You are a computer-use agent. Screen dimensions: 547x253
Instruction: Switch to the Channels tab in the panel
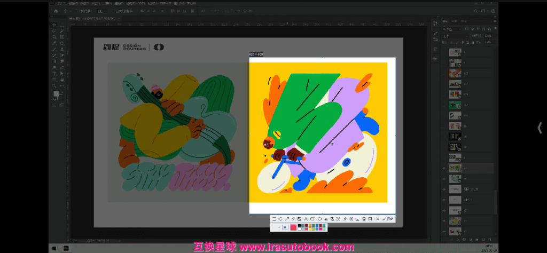454,21
